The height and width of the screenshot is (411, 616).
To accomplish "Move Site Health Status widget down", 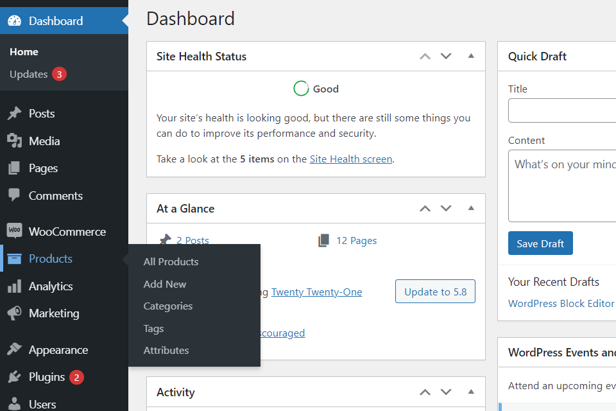I will [446, 57].
